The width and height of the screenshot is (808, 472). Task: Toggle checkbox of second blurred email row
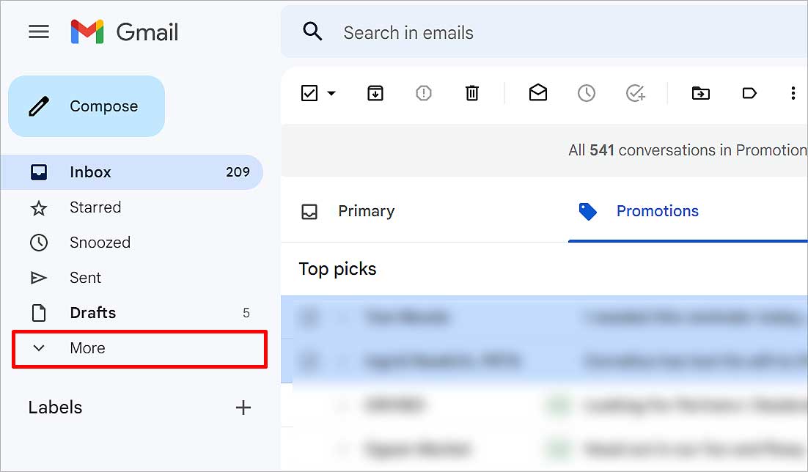(309, 361)
